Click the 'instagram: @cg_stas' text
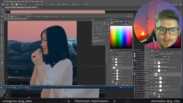The width and height of the screenshot is (183, 103). (17, 101)
